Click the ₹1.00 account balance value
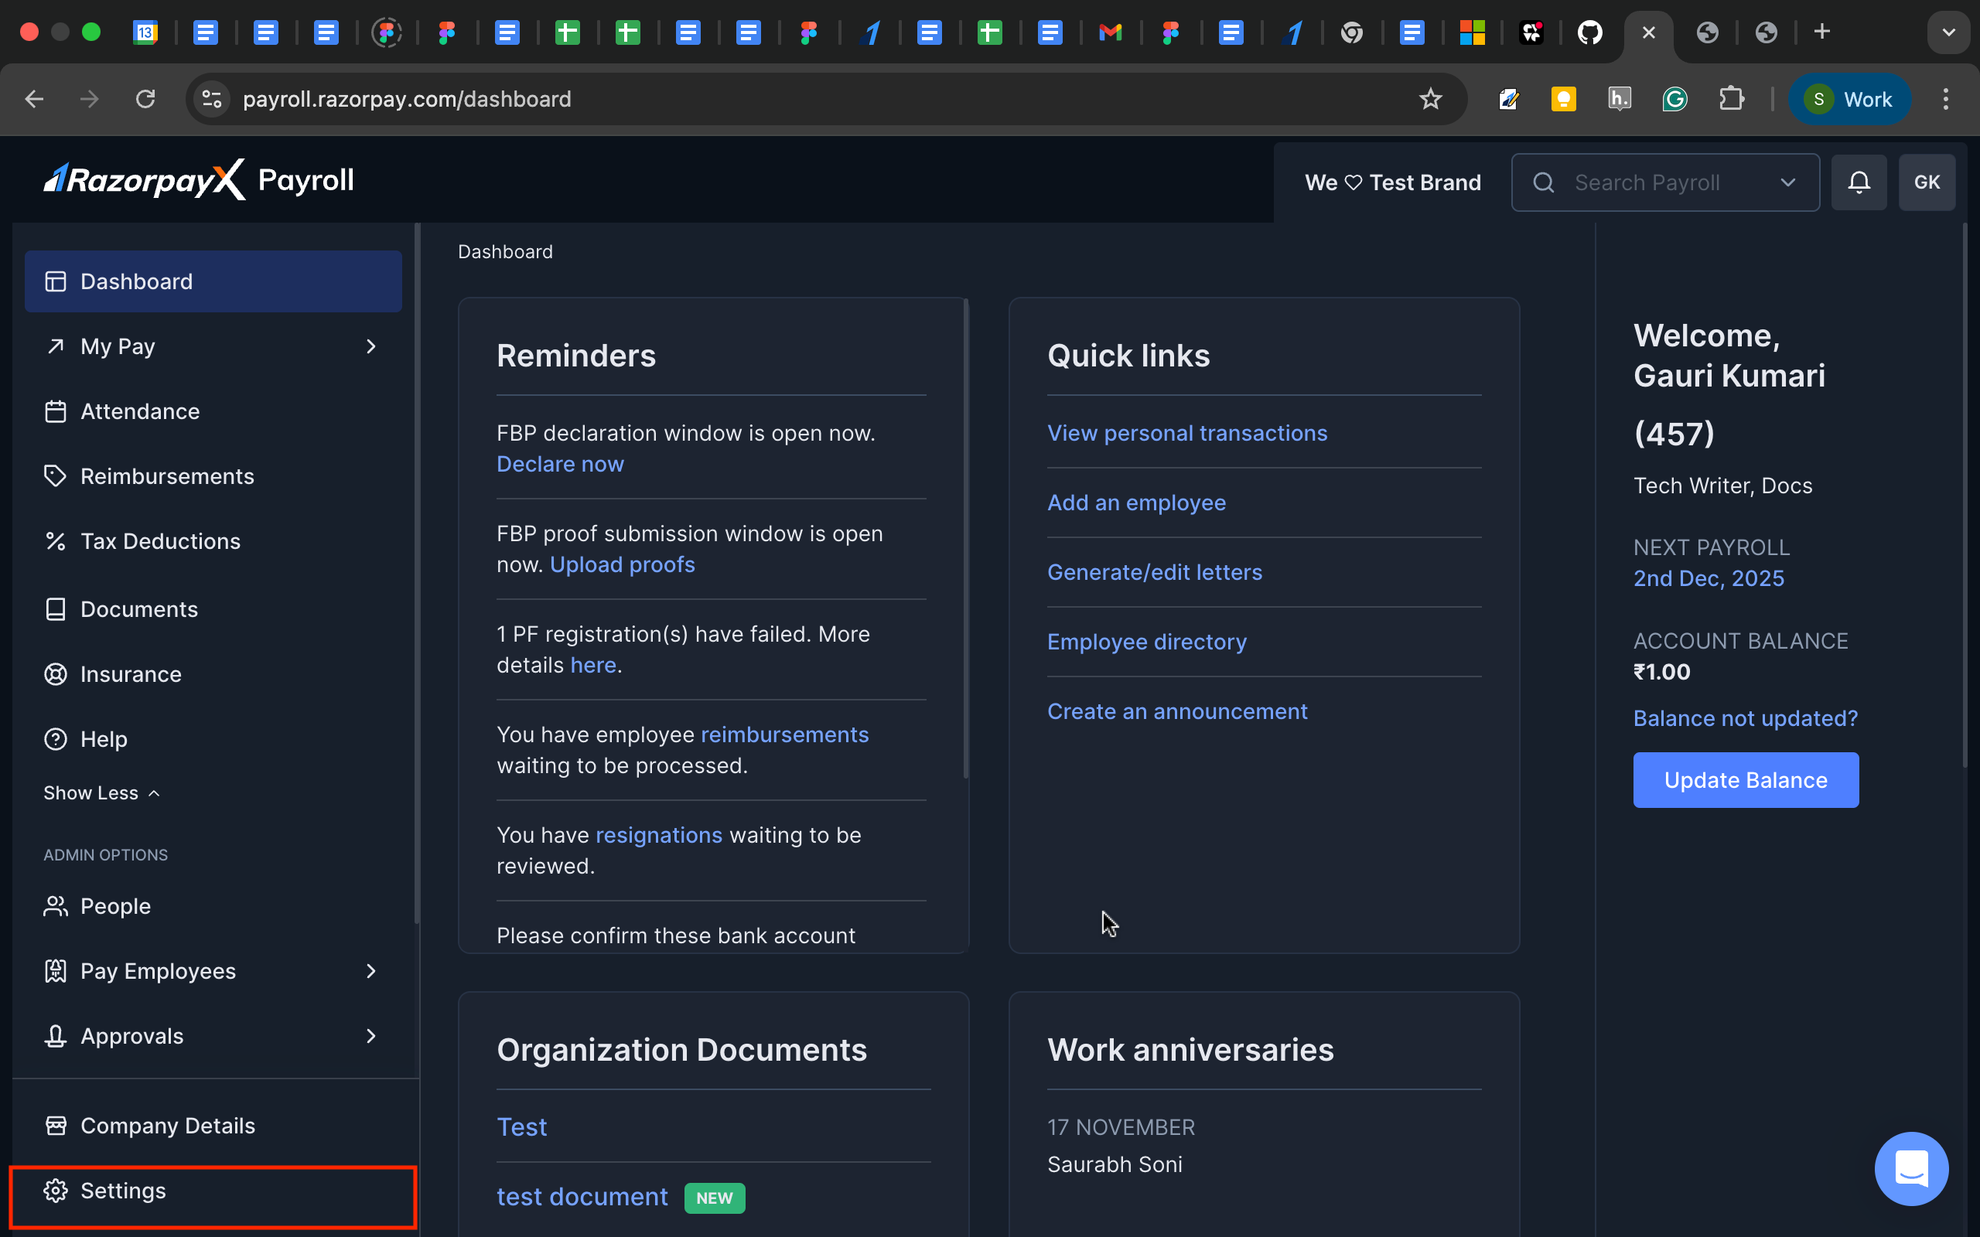The image size is (1980, 1237). tap(1661, 672)
